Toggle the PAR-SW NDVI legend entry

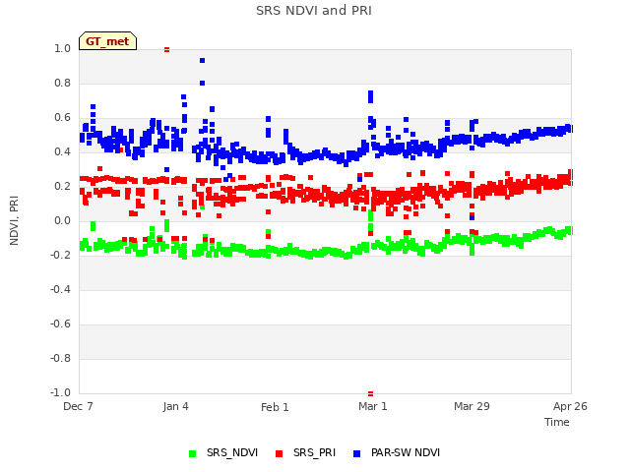tap(397, 452)
